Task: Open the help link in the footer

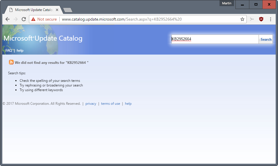Action: 128,104
